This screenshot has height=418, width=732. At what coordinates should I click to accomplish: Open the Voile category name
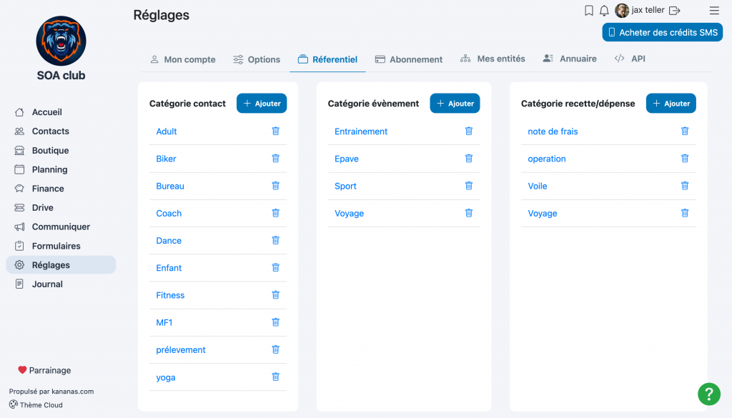(538, 186)
